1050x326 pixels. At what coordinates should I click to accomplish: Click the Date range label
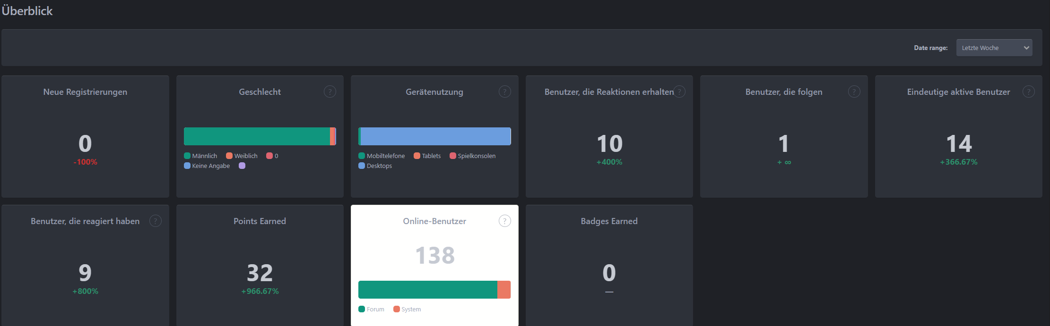pos(931,48)
